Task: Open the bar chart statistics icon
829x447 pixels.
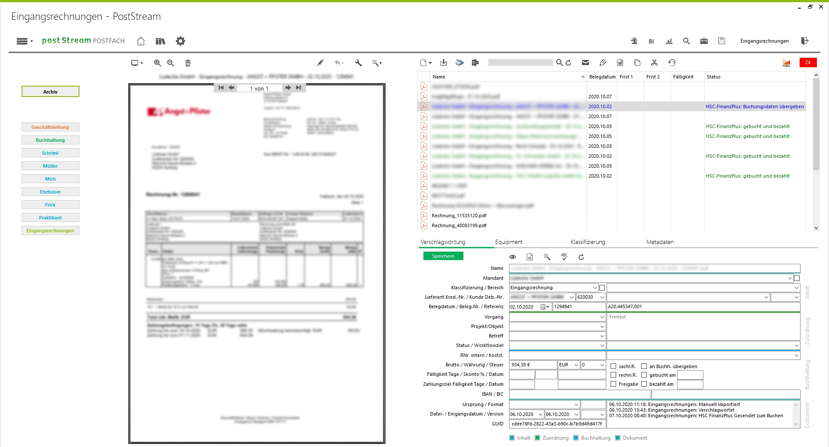Action: coord(669,41)
